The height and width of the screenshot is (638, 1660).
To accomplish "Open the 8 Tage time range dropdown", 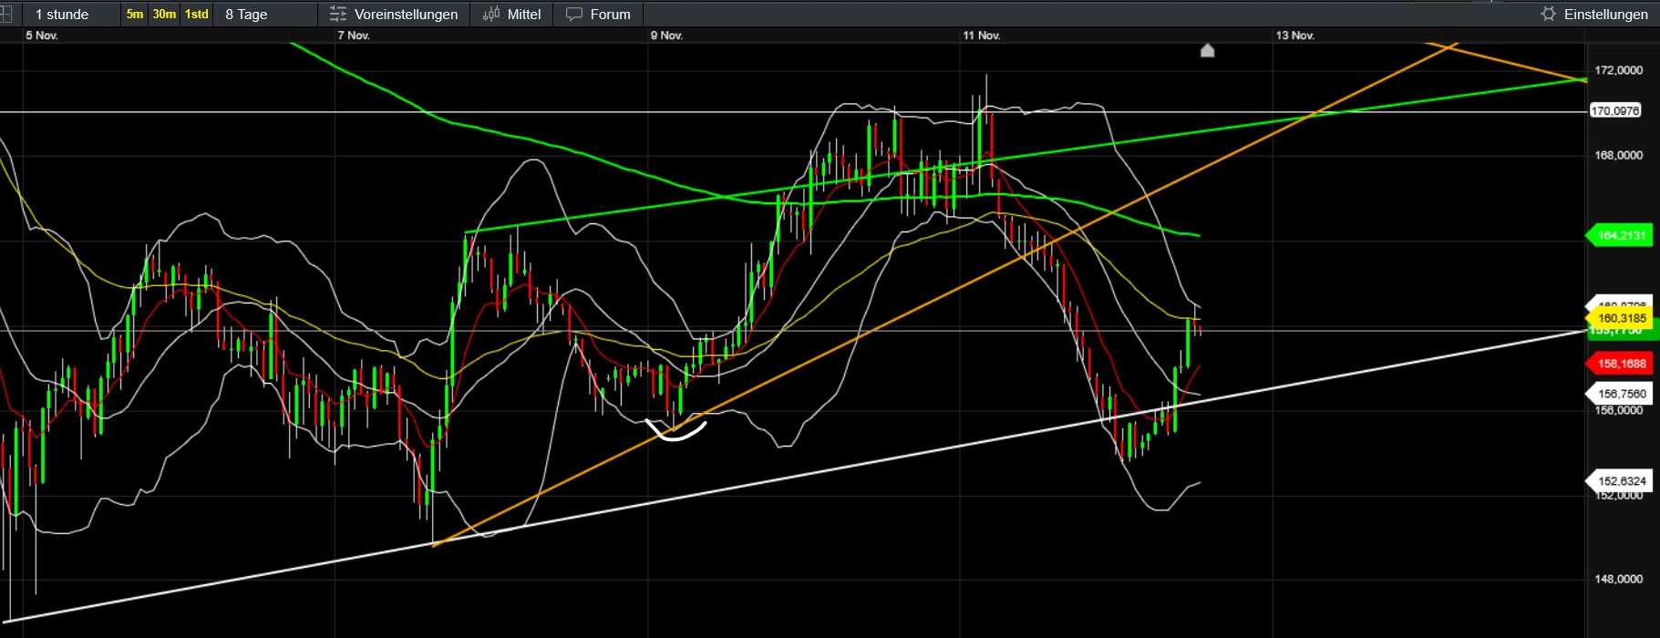I will pos(246,15).
